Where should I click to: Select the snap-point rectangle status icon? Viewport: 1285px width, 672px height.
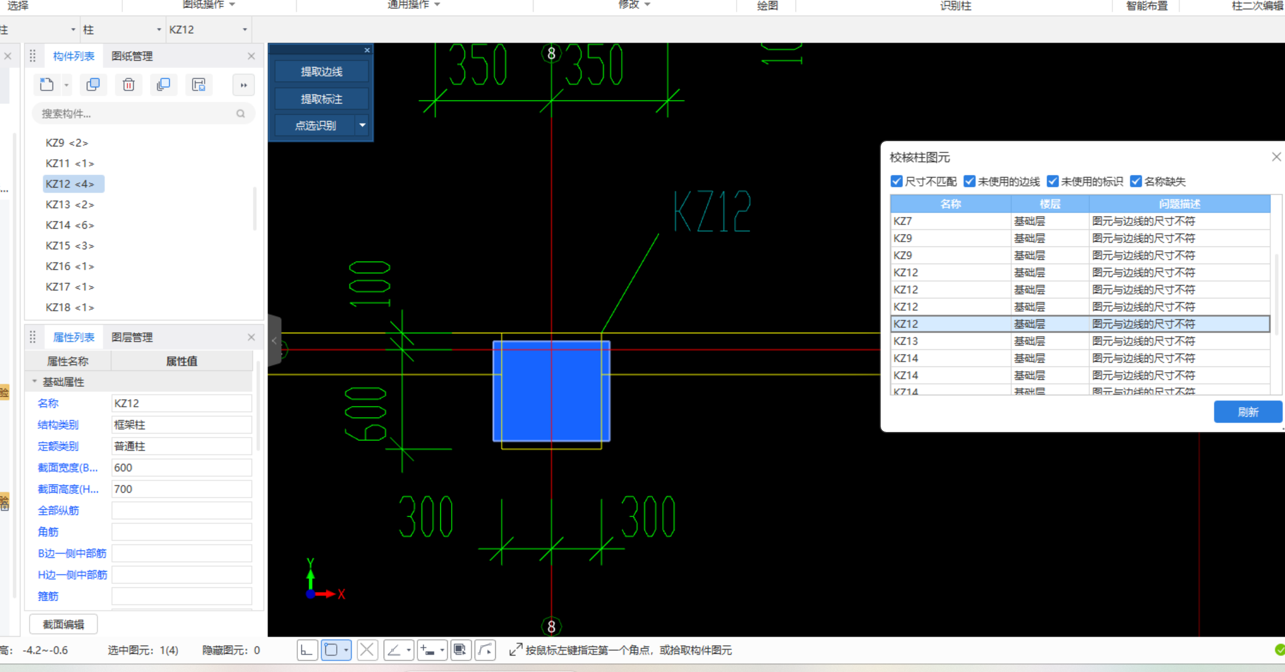tap(332, 650)
